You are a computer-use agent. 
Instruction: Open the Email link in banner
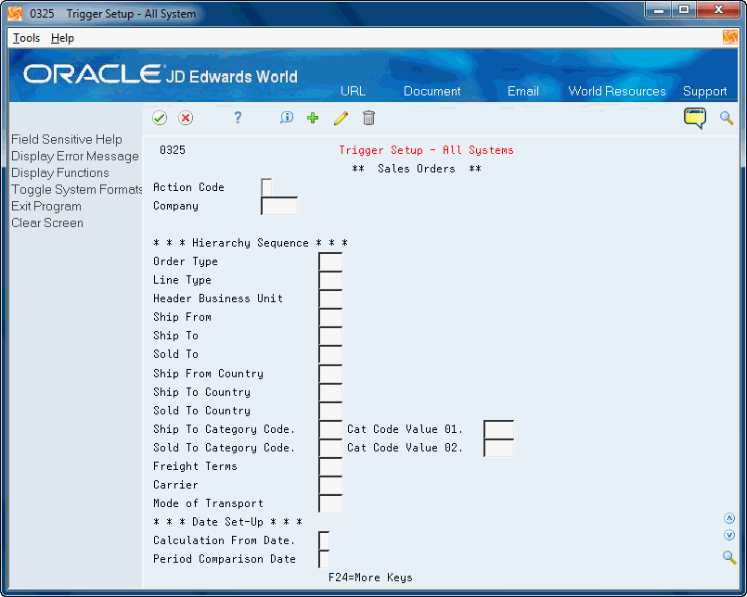pyautogui.click(x=523, y=91)
